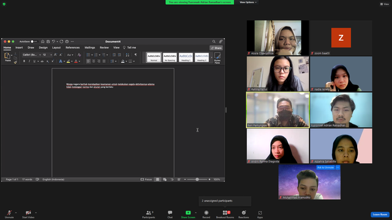Leave the breakout room

[380, 215]
